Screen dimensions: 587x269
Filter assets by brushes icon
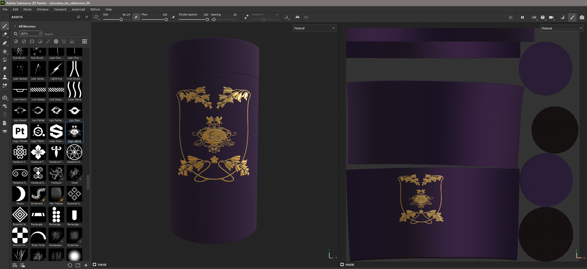pyautogui.click(x=48, y=41)
